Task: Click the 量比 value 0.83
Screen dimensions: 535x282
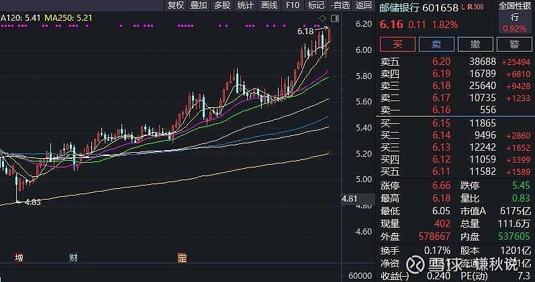Action: 522,198
